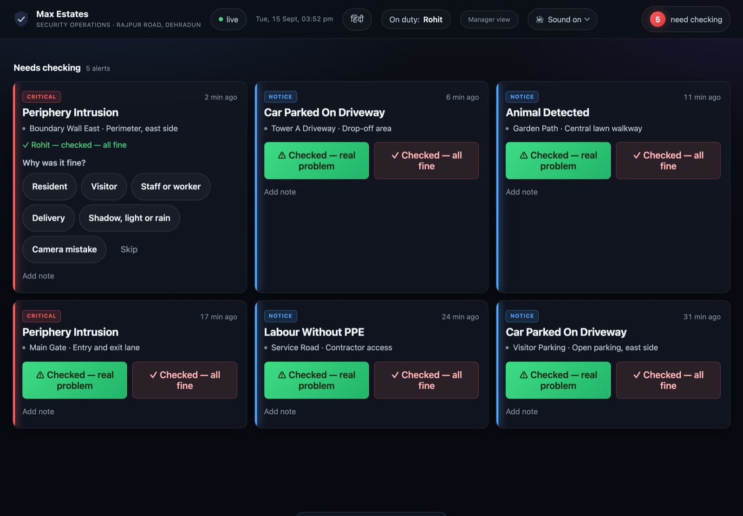The width and height of the screenshot is (743, 516).
Task: Mark Animal Detected as real problem
Action: coord(558,161)
